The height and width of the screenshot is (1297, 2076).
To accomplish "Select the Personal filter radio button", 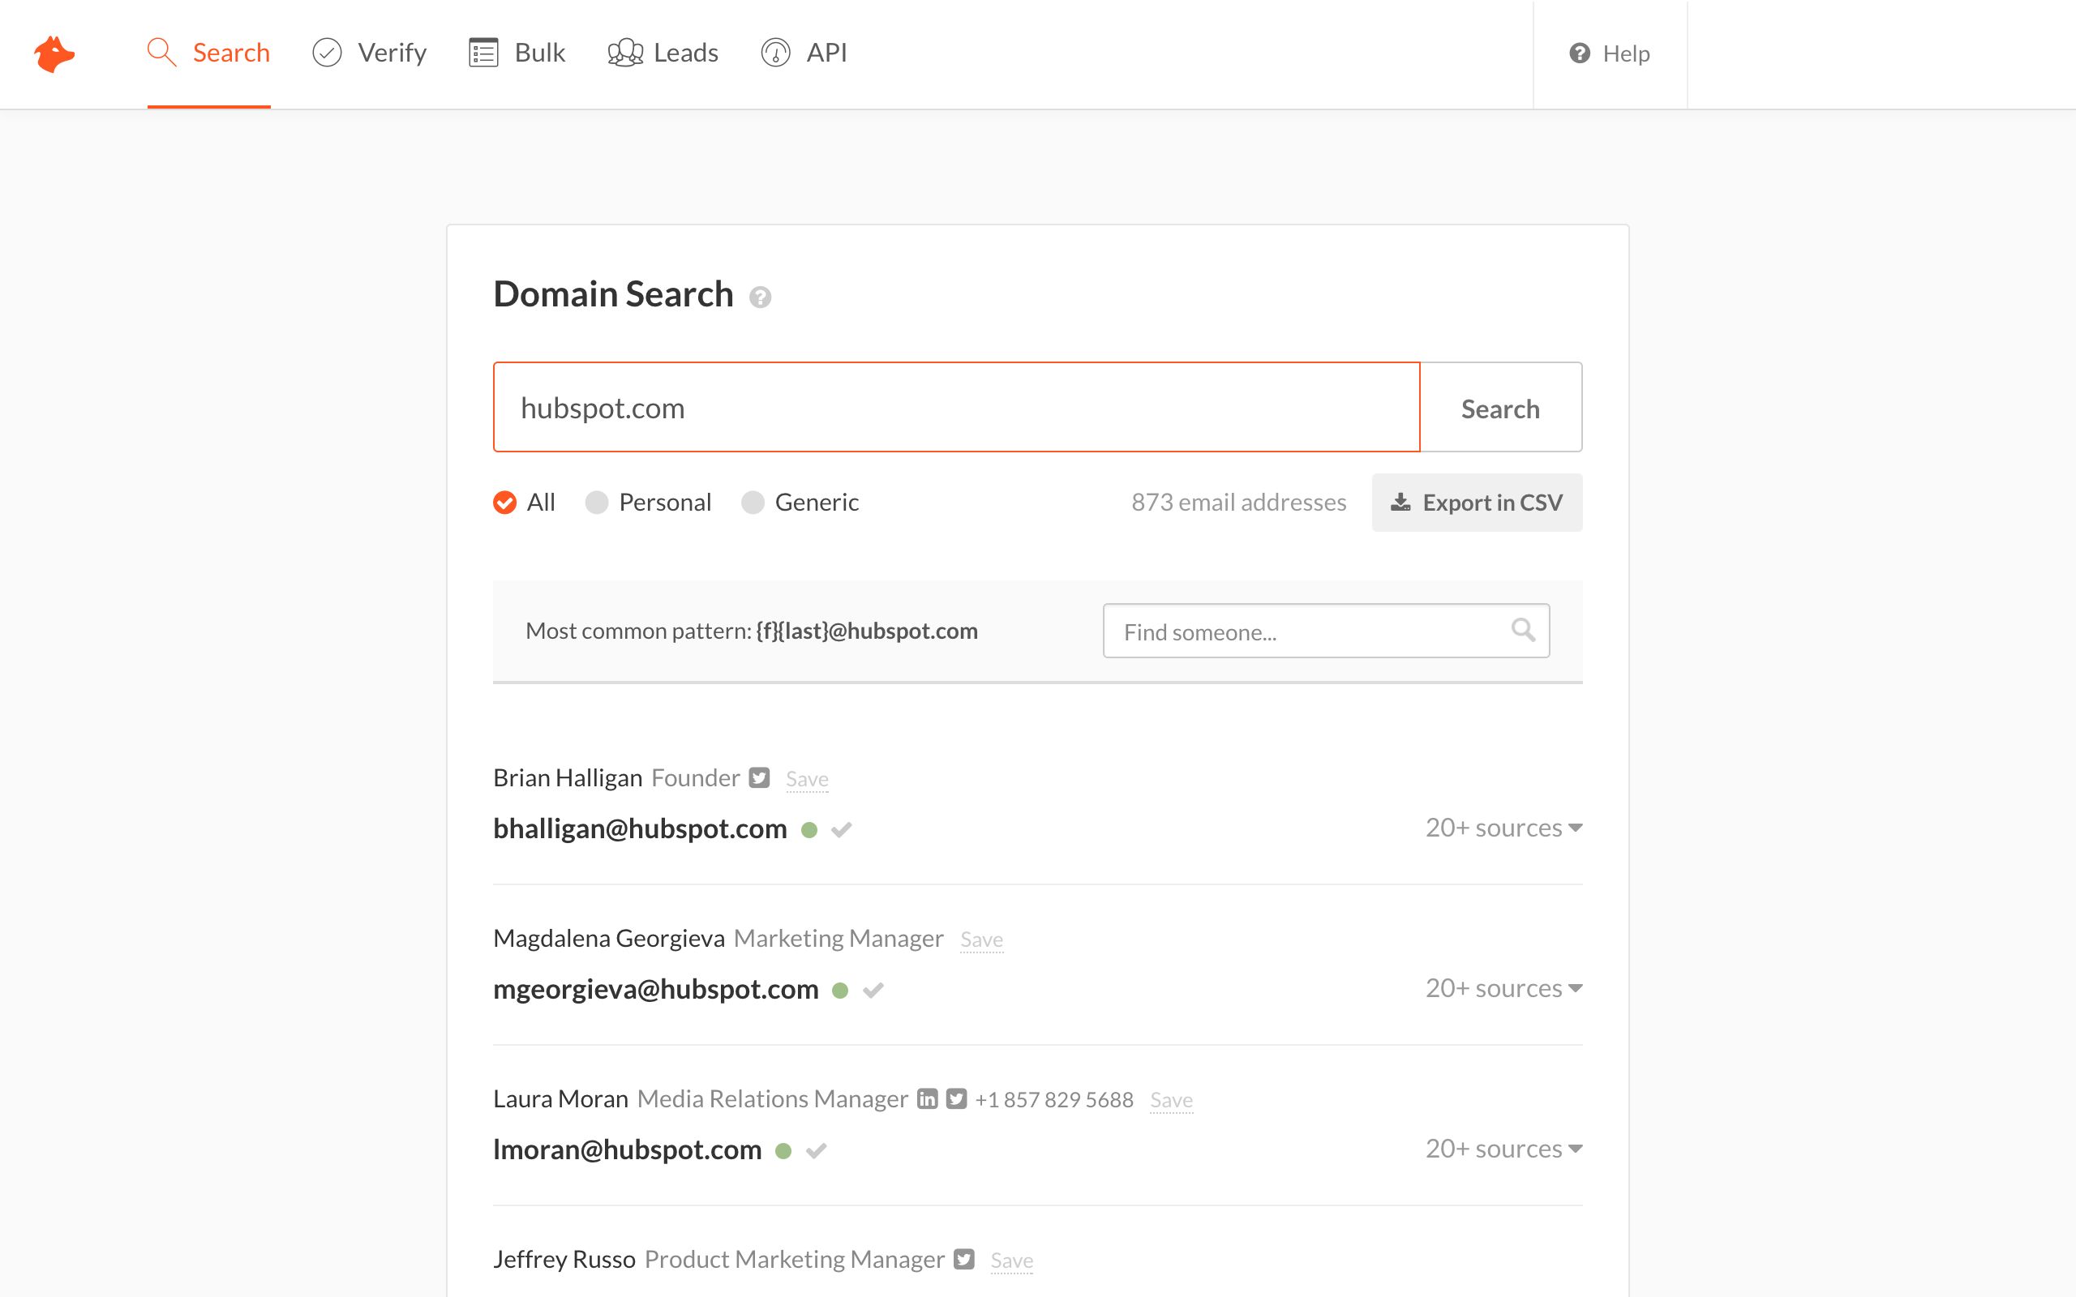I will tap(597, 502).
